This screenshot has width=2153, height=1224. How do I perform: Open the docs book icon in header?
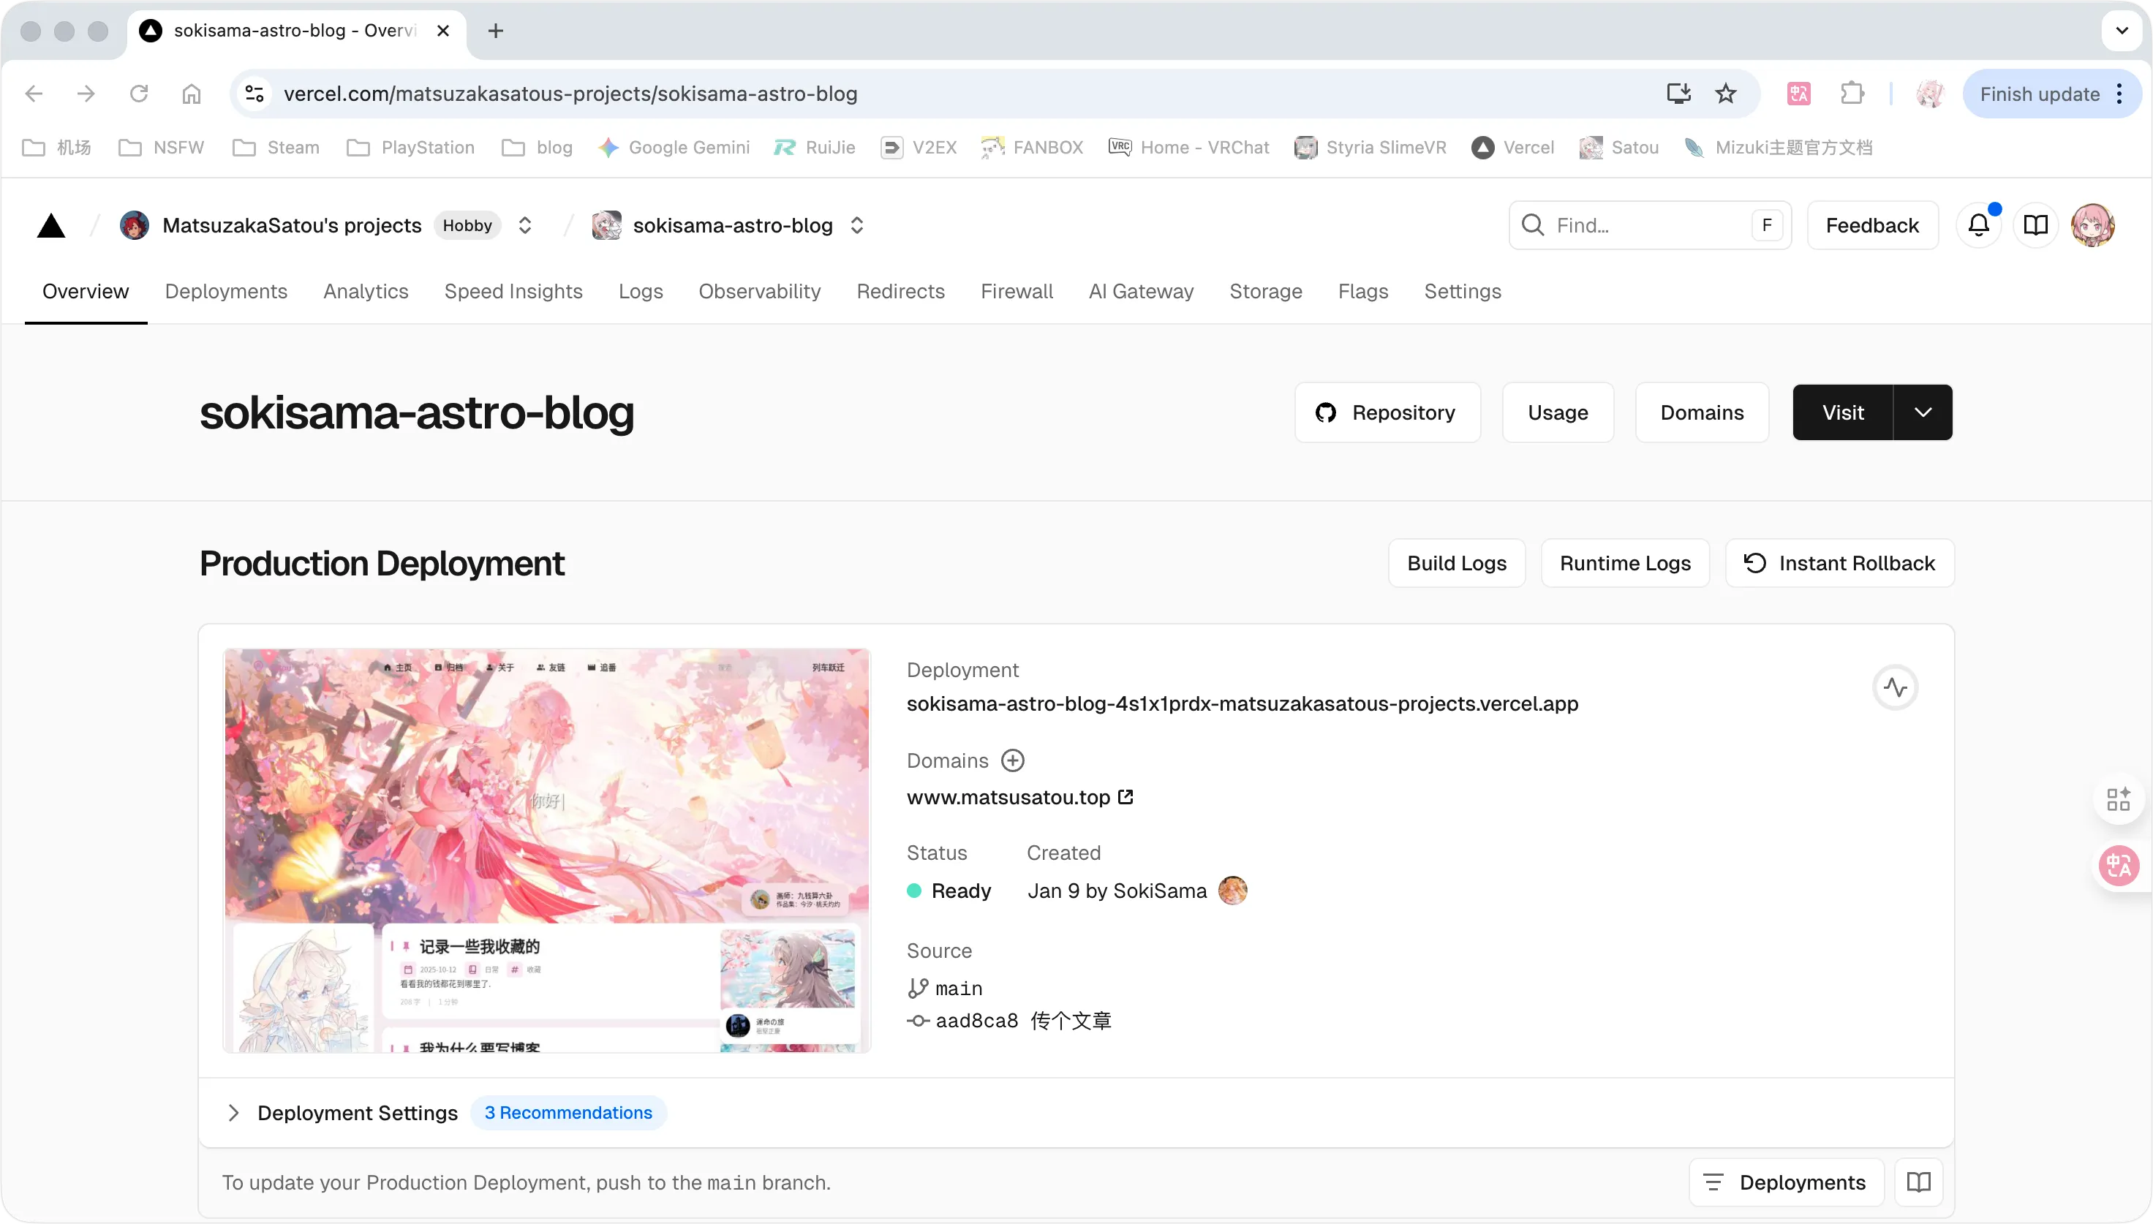tap(2035, 225)
